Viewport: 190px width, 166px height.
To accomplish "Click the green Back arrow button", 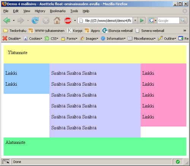I will tap(7, 21).
